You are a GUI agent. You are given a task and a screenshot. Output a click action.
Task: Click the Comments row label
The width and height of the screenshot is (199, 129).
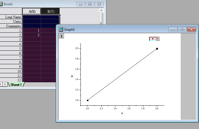tap(11, 26)
